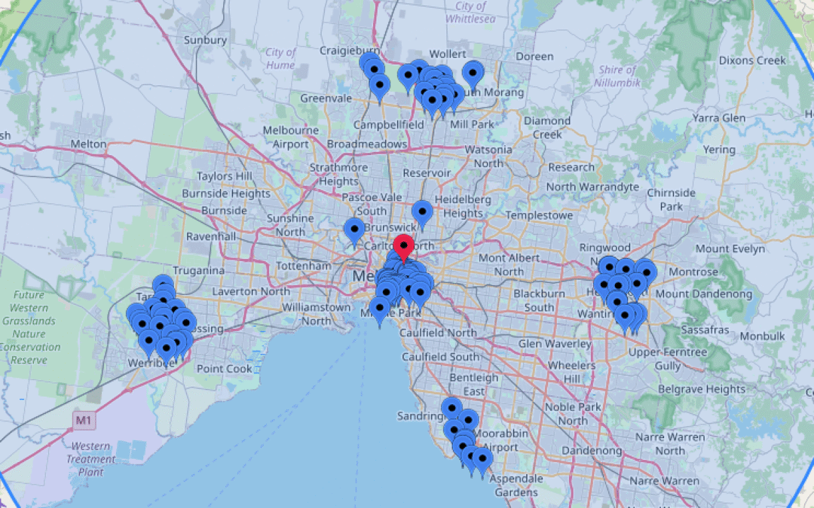Image resolution: width=814 pixels, height=508 pixels.
Task: Click the Diamond Creek label
Action: pyautogui.click(x=547, y=127)
